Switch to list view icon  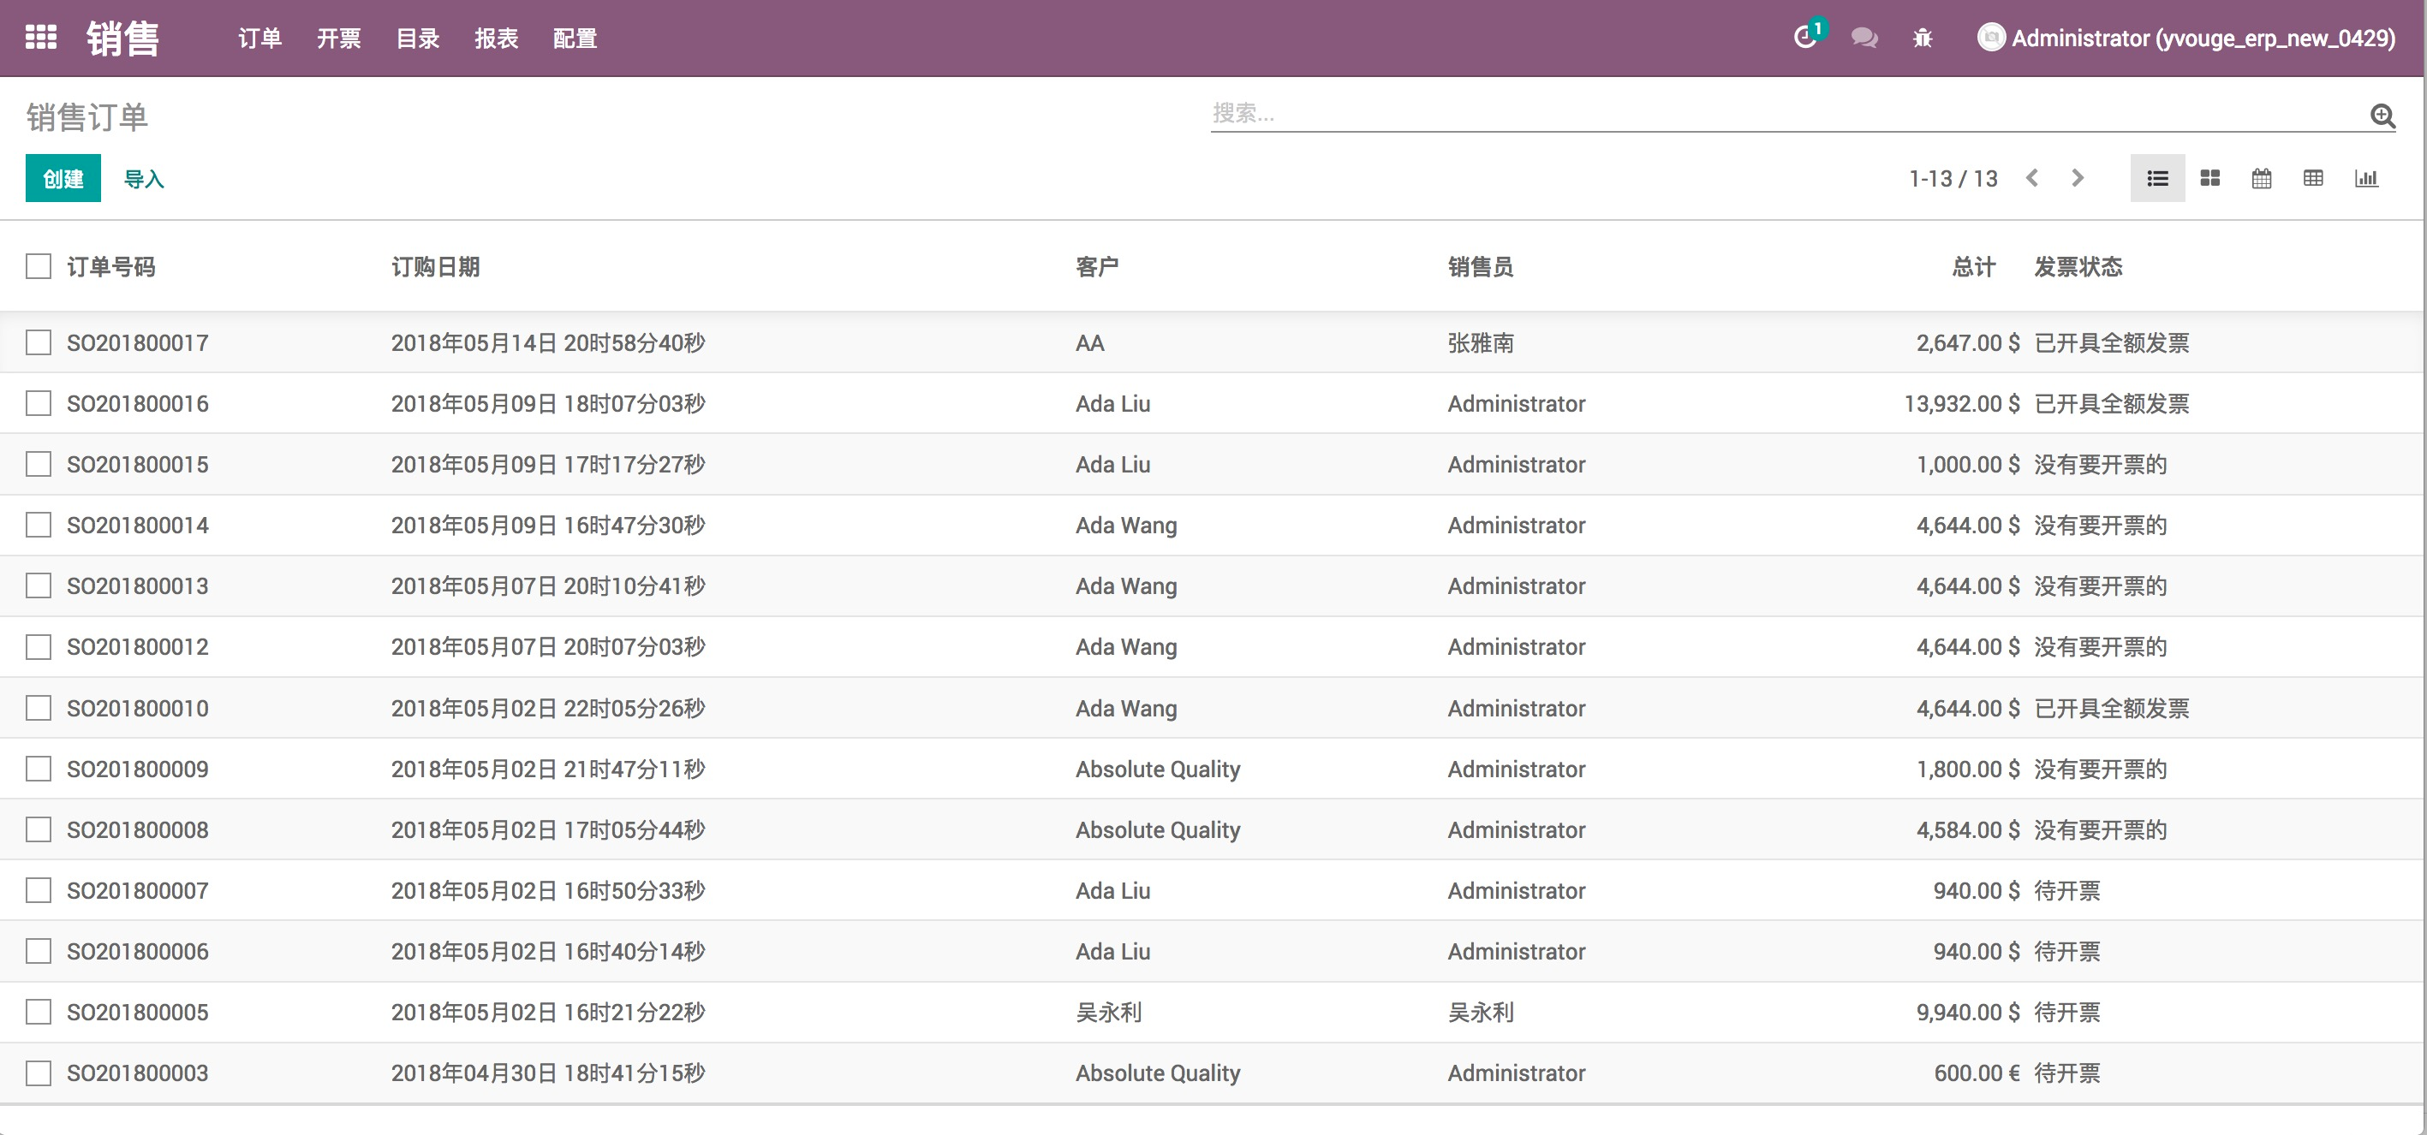(x=2157, y=178)
